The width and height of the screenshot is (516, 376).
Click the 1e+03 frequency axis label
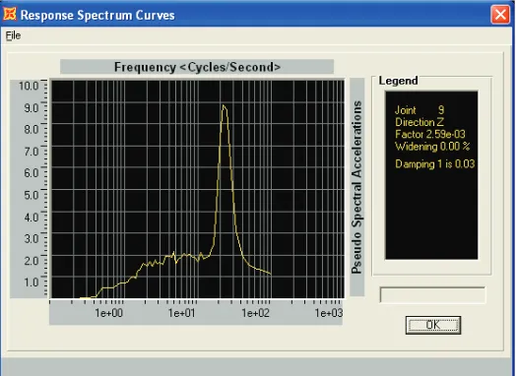[x=329, y=313]
